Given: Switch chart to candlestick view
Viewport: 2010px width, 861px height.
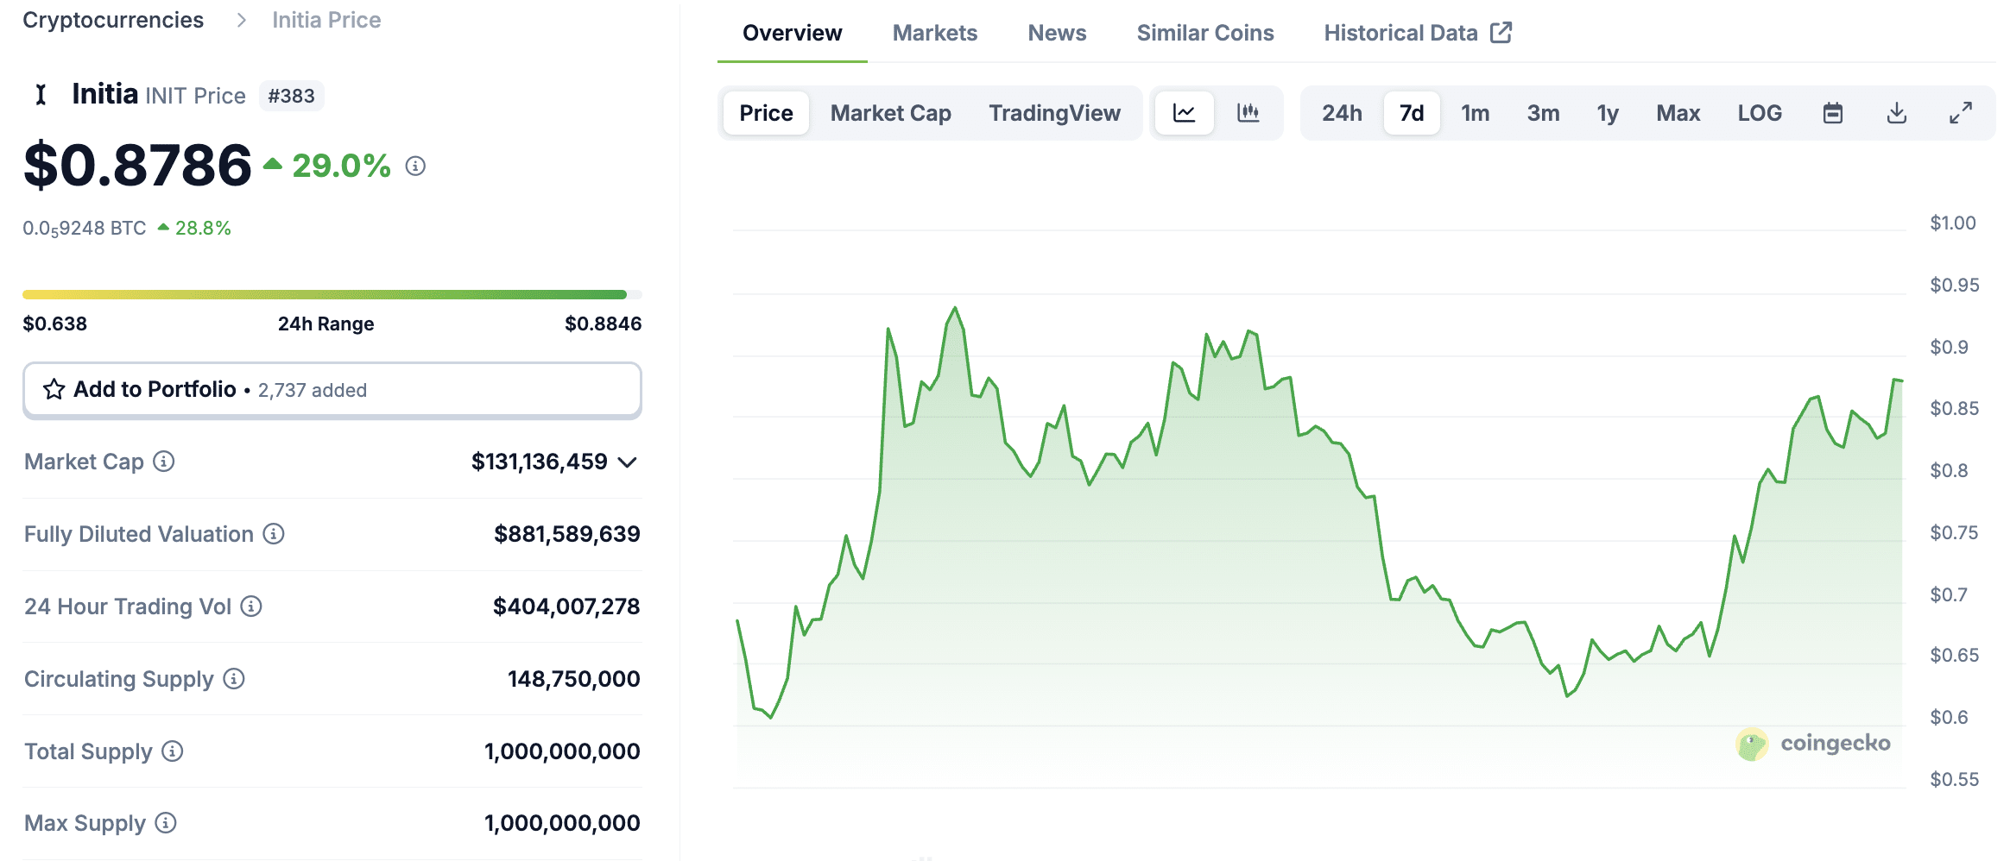Looking at the screenshot, I should pos(1248,112).
